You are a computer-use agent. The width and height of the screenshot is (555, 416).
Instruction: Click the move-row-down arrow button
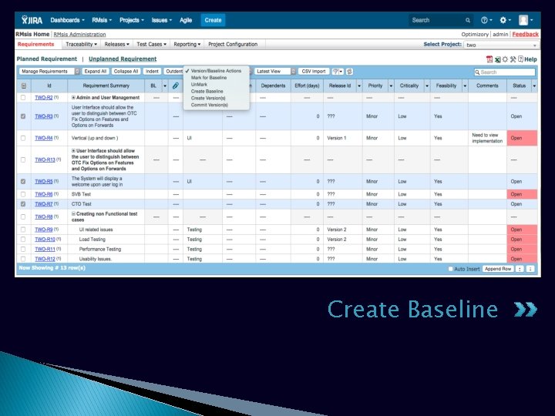[530, 269]
